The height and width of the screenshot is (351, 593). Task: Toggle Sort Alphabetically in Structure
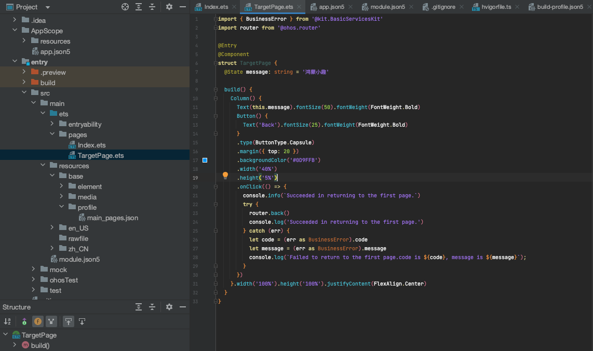pos(7,321)
